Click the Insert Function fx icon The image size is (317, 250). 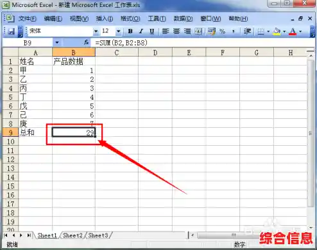click(x=86, y=43)
